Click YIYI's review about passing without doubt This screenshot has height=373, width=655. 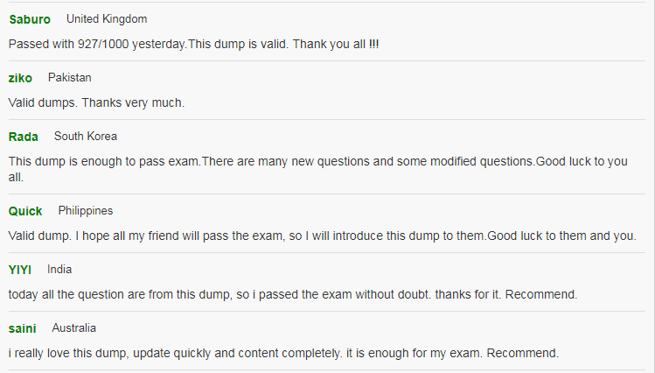[293, 294]
